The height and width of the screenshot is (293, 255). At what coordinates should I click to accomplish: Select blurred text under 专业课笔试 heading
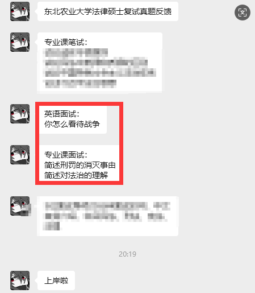[99, 68]
